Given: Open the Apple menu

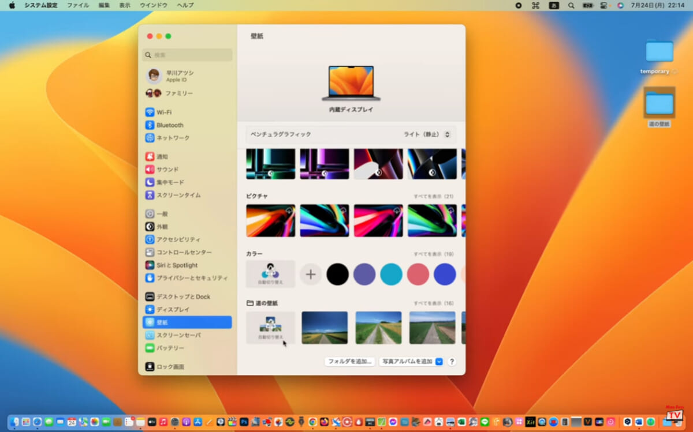Looking at the screenshot, I should (x=12, y=5).
